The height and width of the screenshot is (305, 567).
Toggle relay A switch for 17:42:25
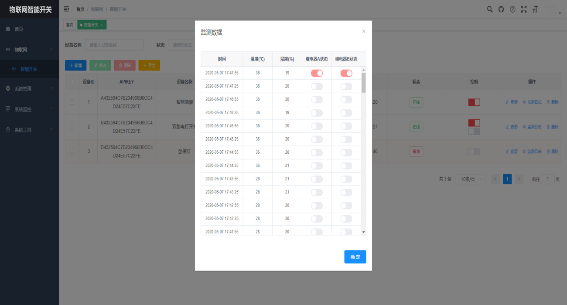[317, 219]
